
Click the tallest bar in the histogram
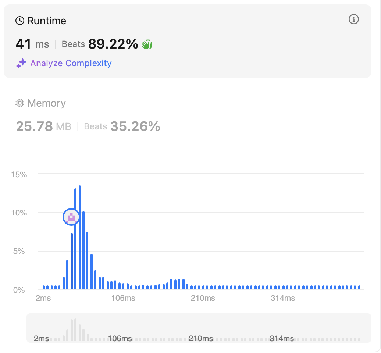pos(79,237)
